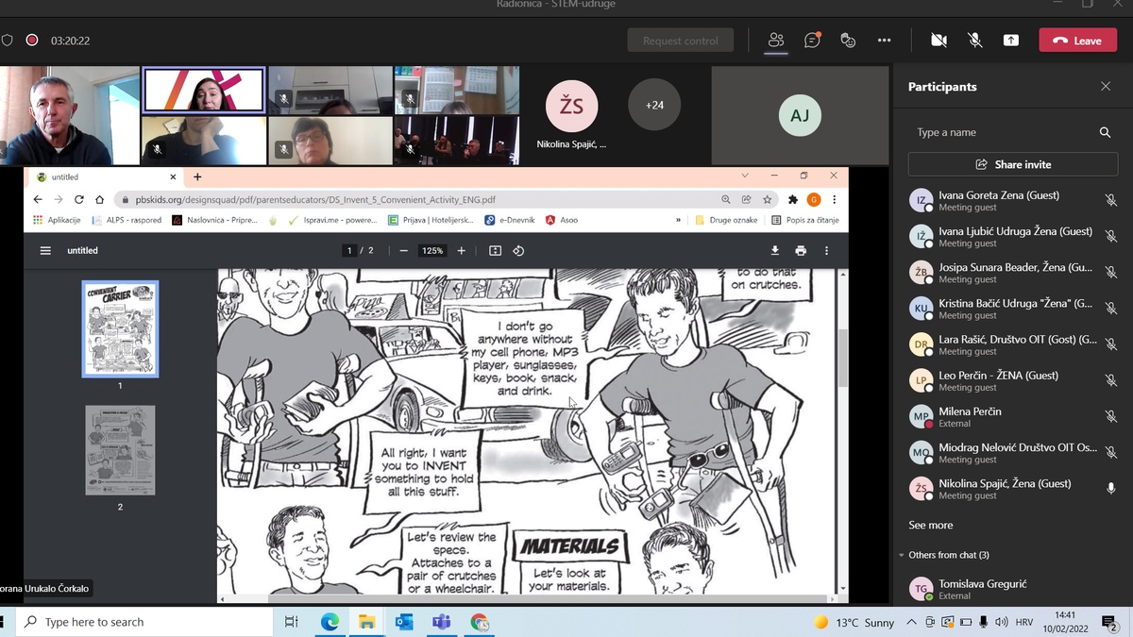Open the reactions and raise hand icon
This screenshot has height=637, width=1133.
tap(848, 41)
